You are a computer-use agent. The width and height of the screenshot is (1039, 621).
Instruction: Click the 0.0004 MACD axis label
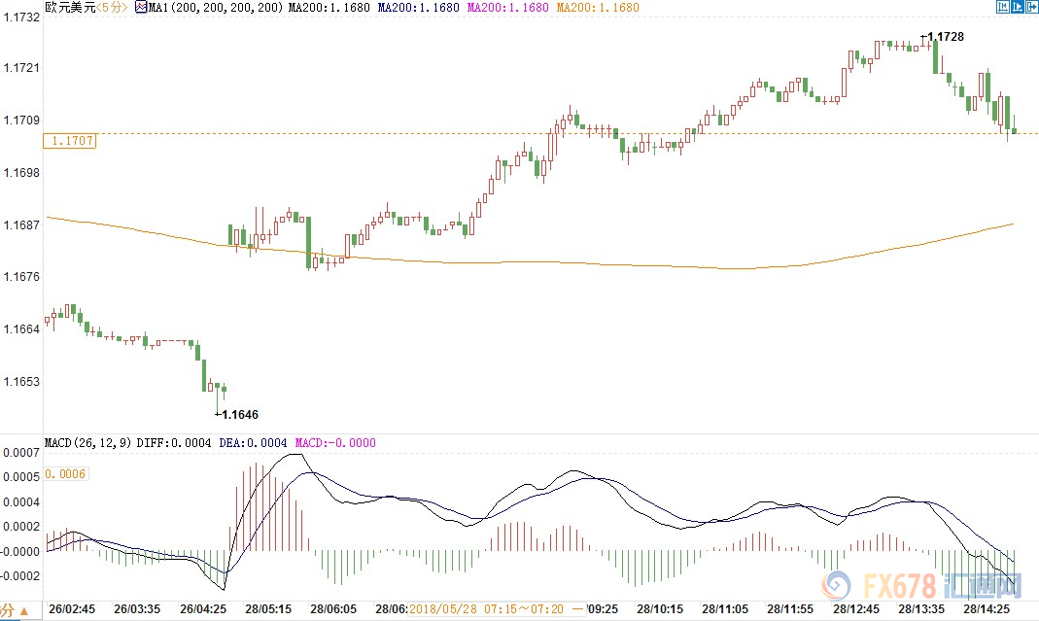pos(21,501)
